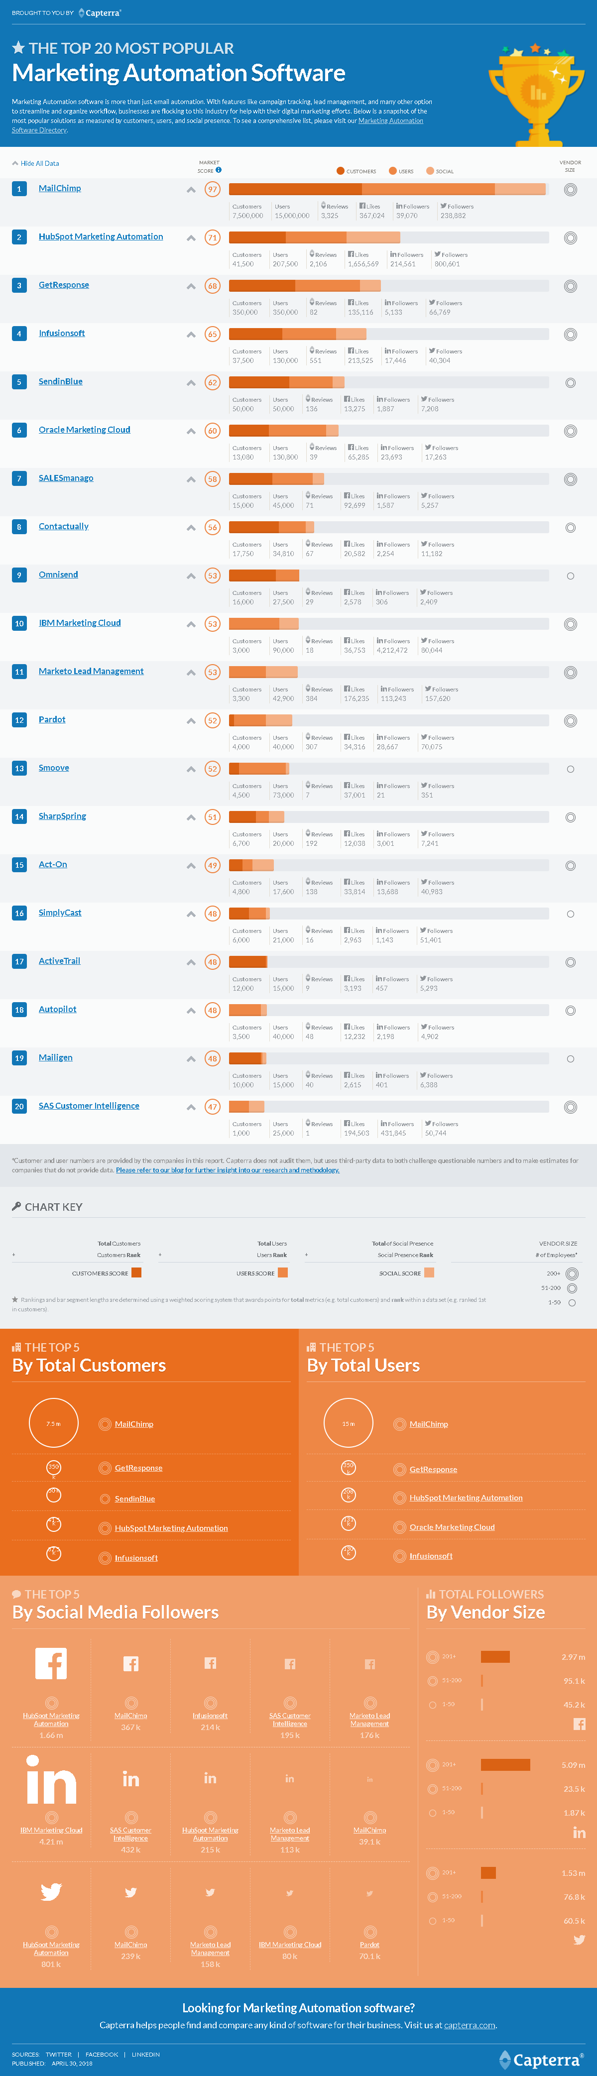Click the vendor size icon for MailChimp
The height and width of the screenshot is (2076, 597).
[x=571, y=190]
